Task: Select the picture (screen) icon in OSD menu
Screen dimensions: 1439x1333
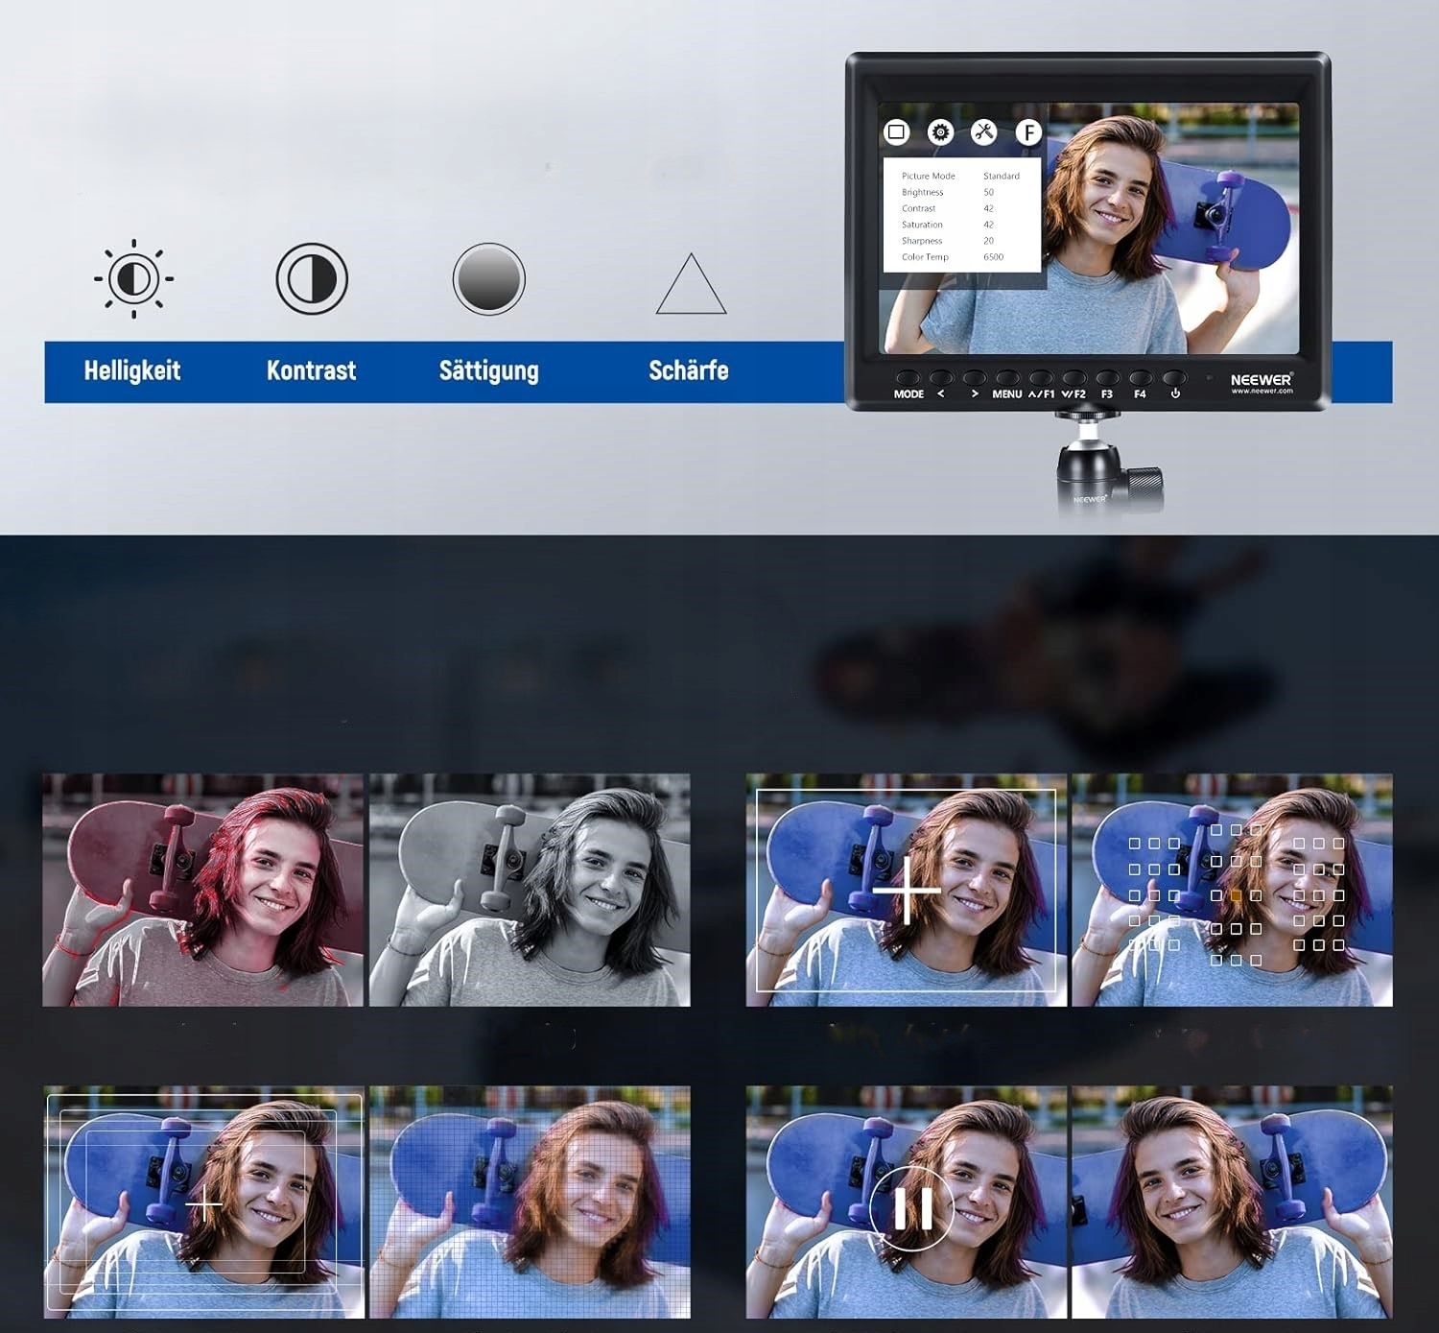Action: pos(896,132)
